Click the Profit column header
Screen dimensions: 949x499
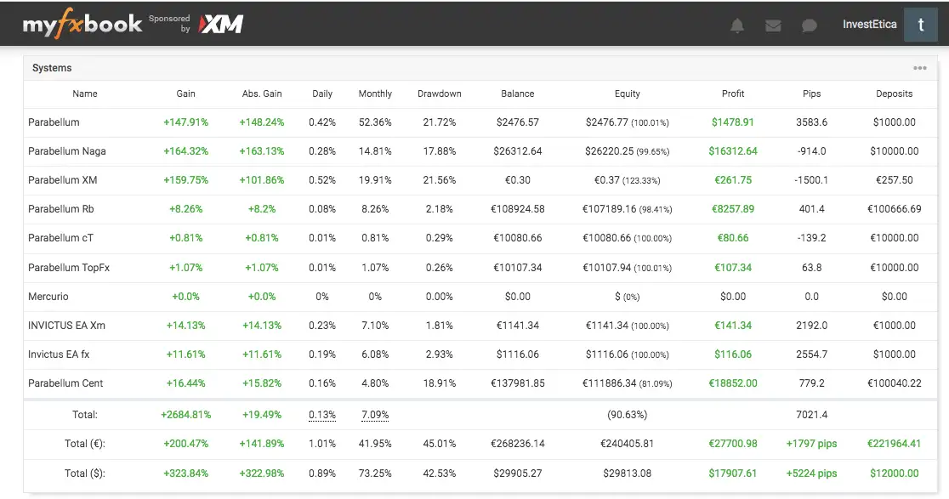tap(732, 94)
